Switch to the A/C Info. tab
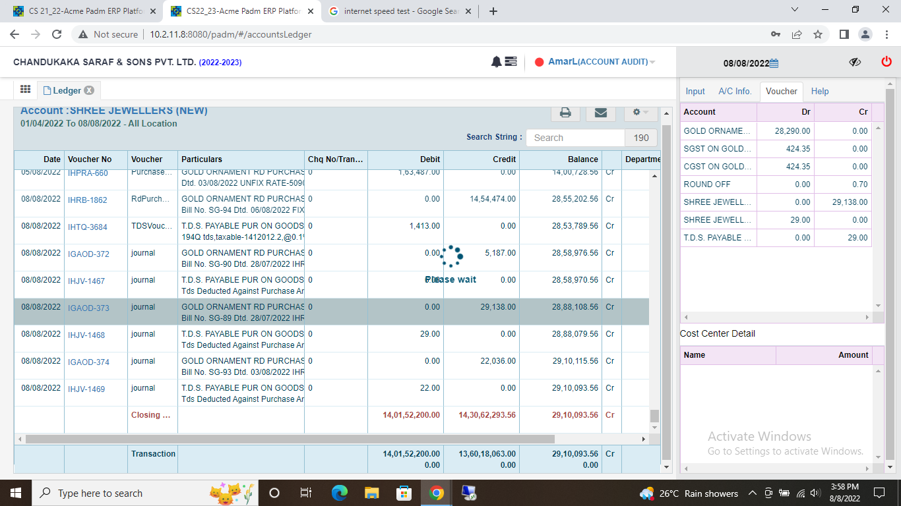 click(735, 91)
